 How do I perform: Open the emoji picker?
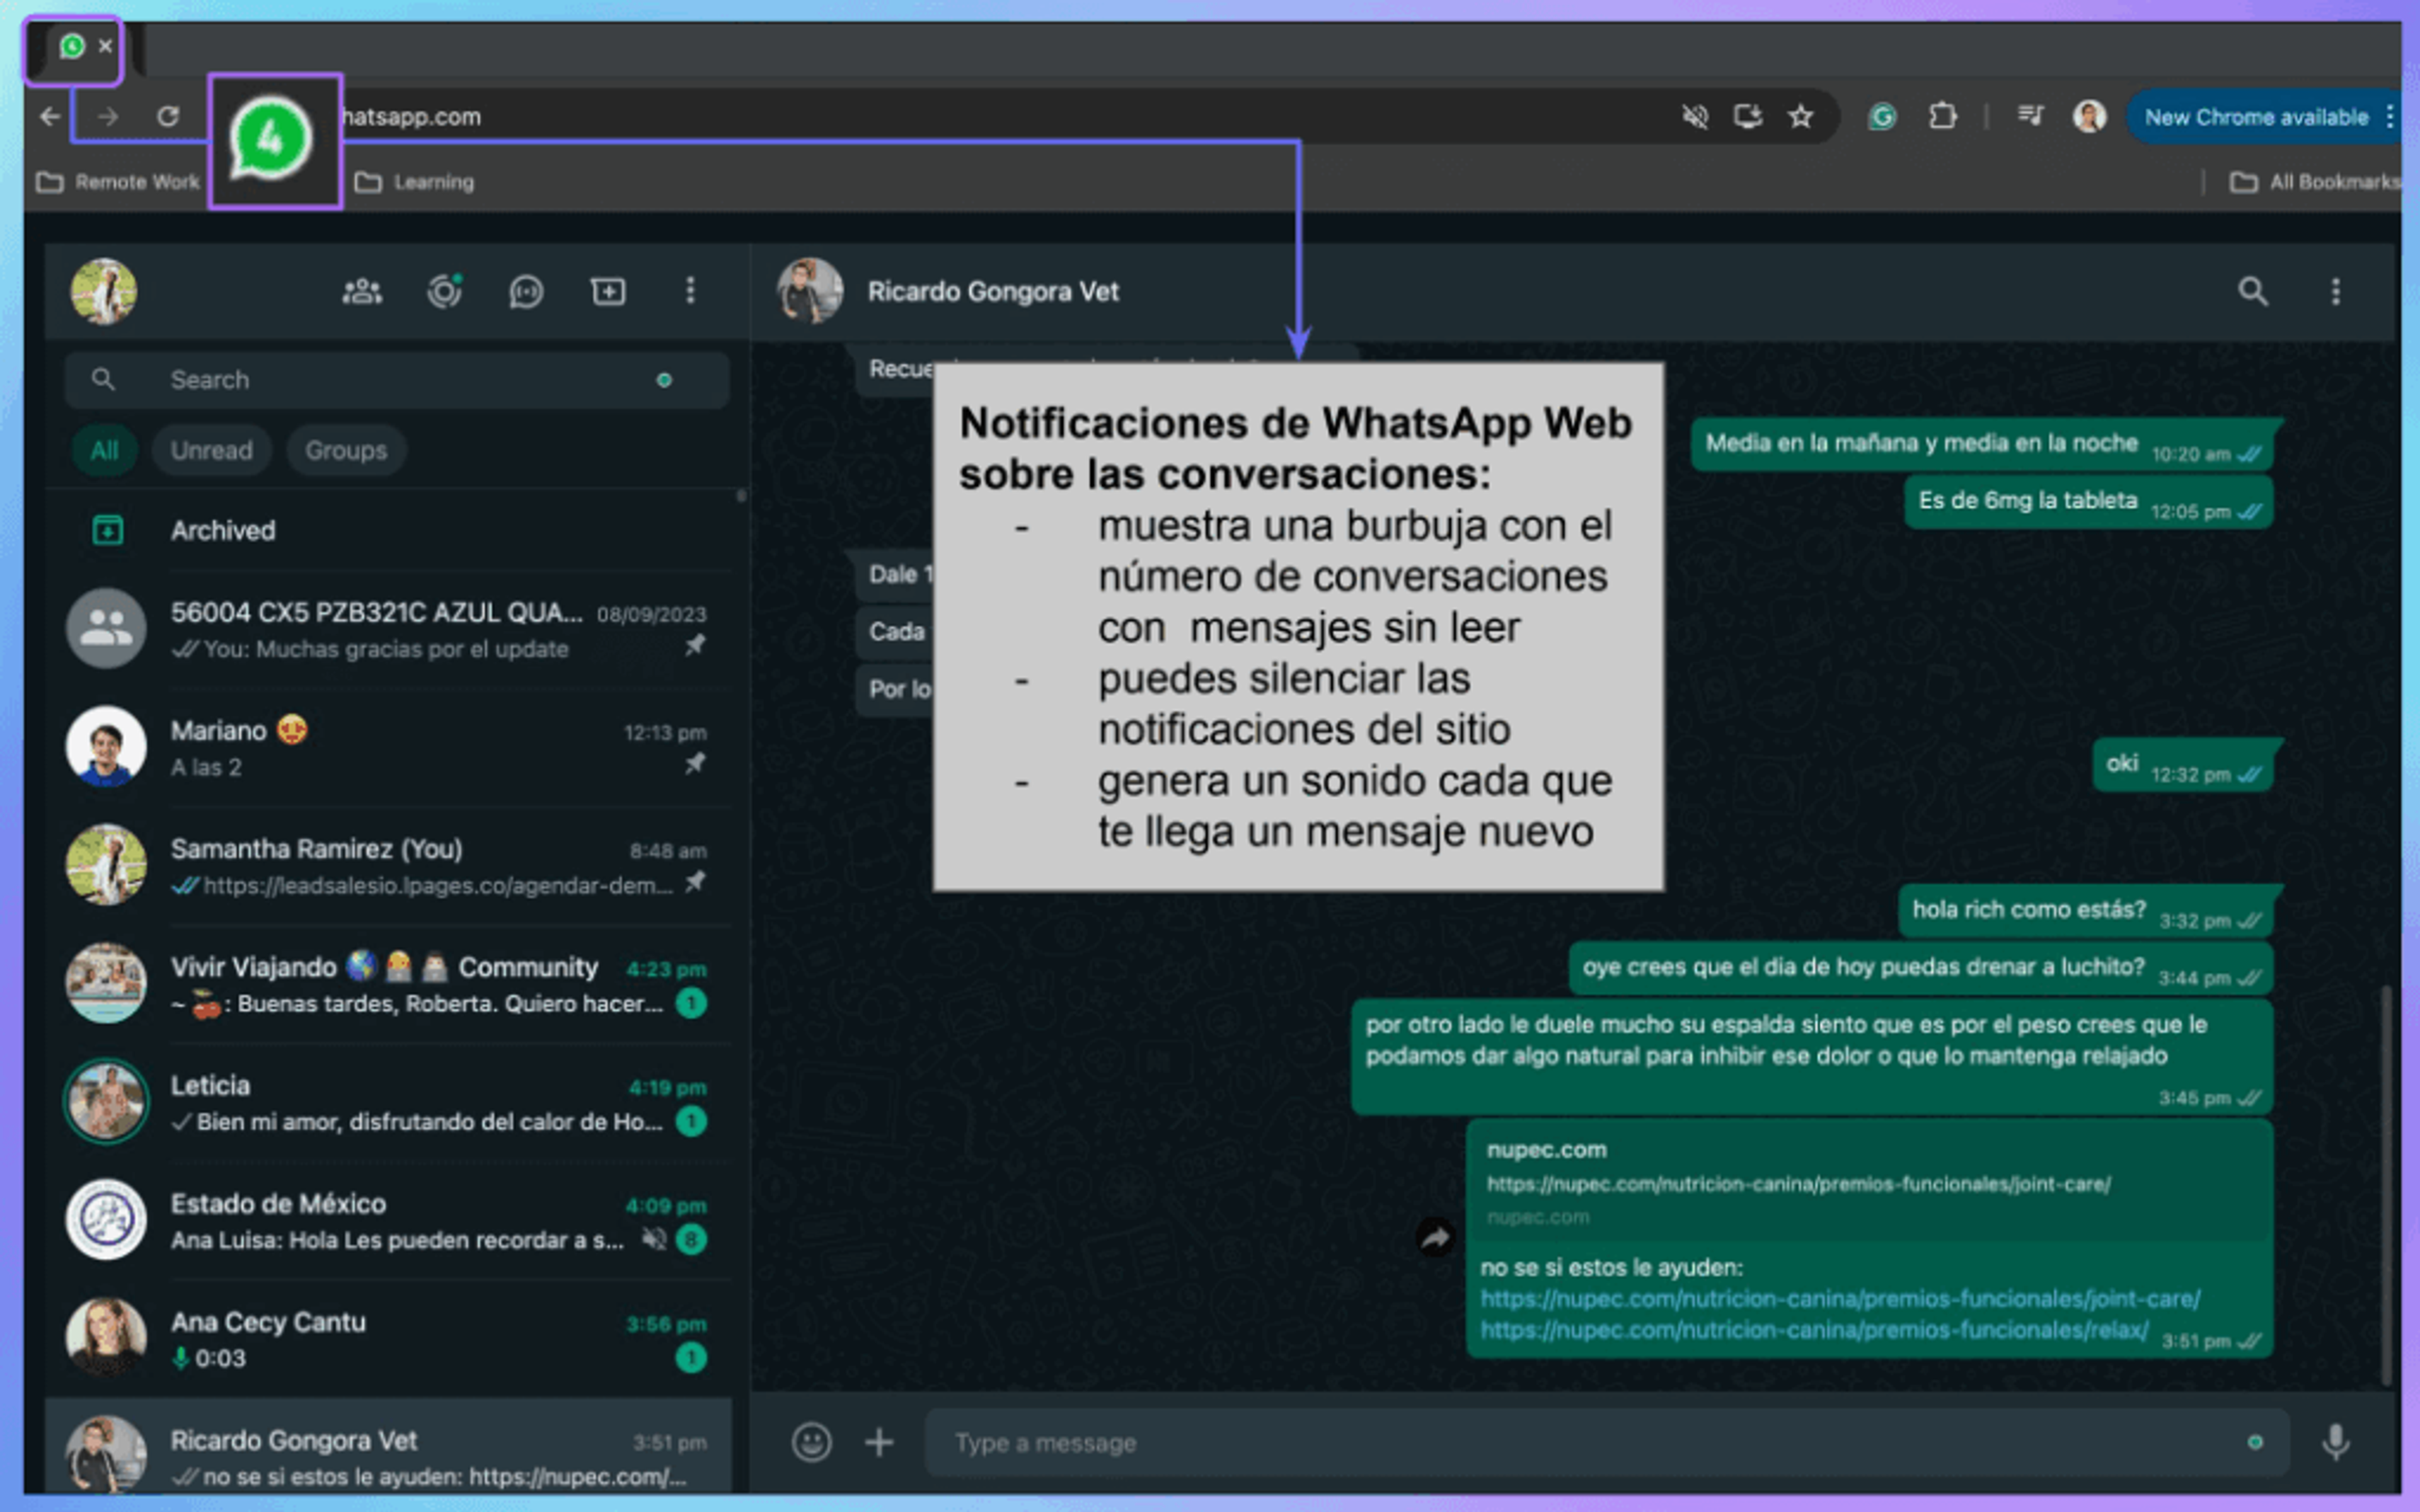(x=811, y=1442)
